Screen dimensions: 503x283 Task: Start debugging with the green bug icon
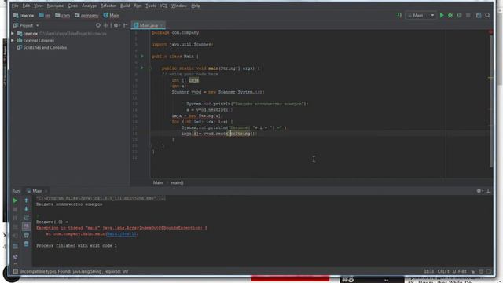coord(450,15)
